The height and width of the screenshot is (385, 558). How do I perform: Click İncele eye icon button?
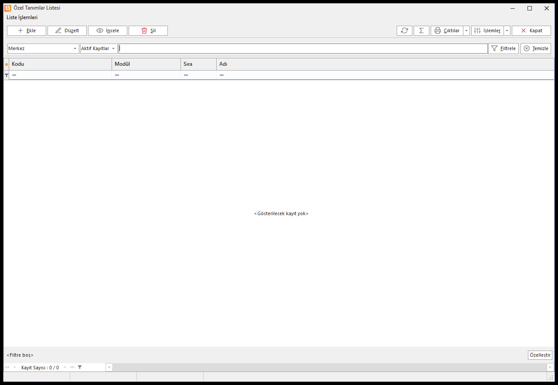pos(108,30)
